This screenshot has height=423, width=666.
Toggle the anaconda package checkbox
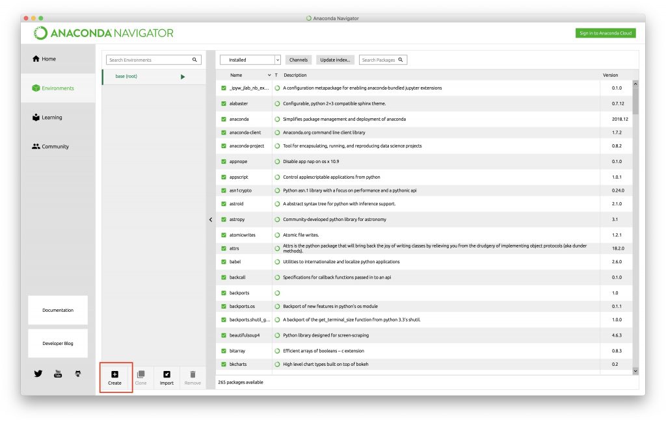[224, 119]
